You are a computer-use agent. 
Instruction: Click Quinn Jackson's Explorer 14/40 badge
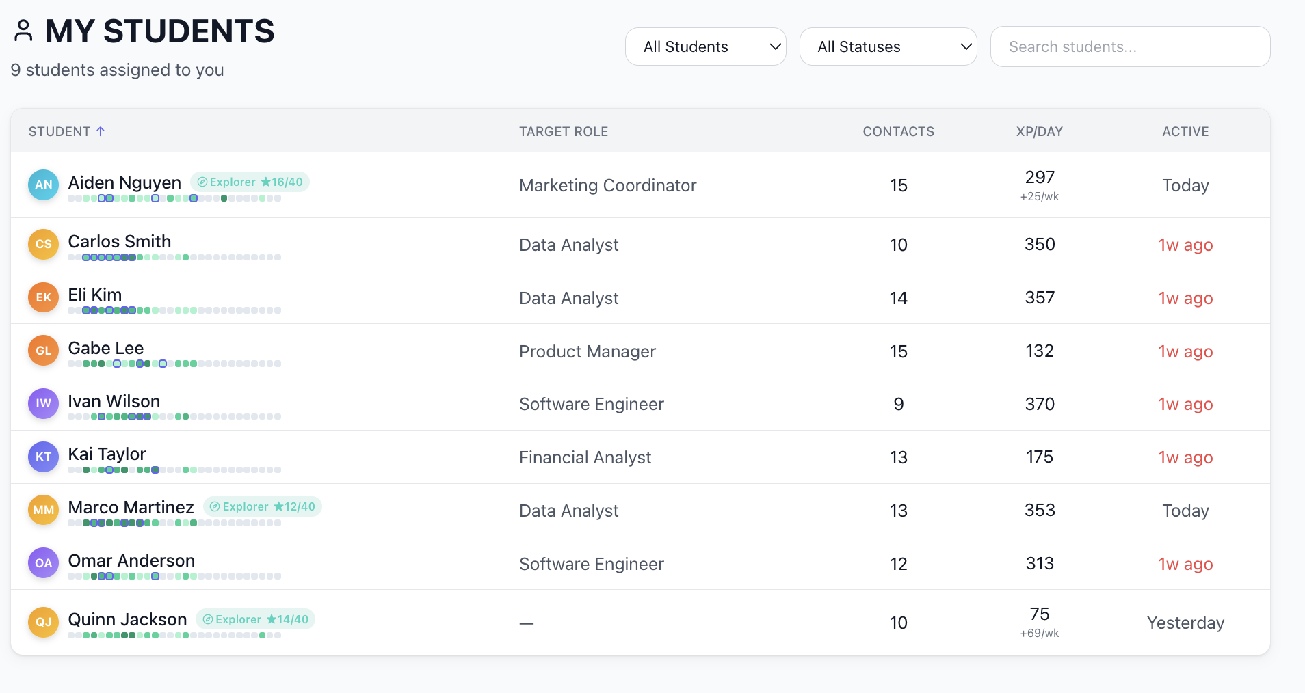[256, 619]
